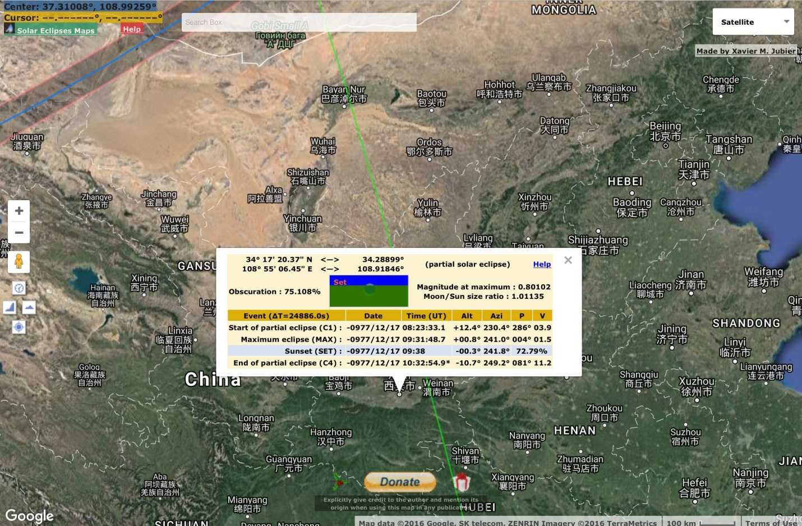Click the Hohhot city label on map

pos(499,89)
